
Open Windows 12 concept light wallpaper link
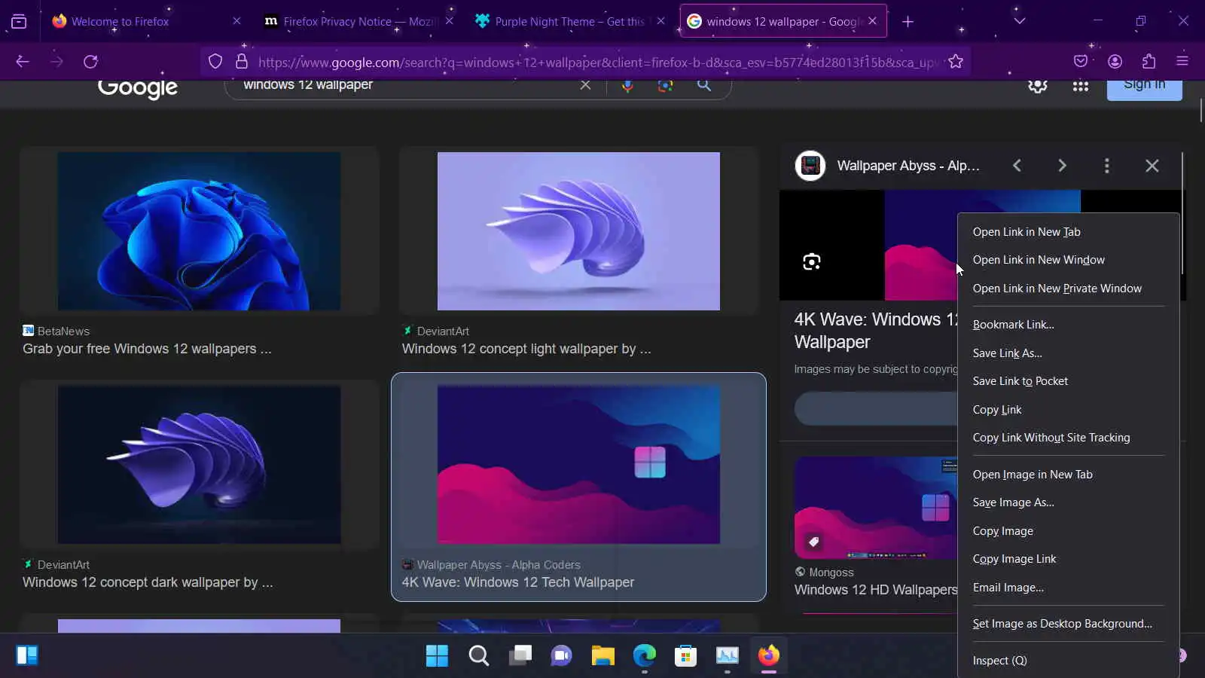pos(526,349)
